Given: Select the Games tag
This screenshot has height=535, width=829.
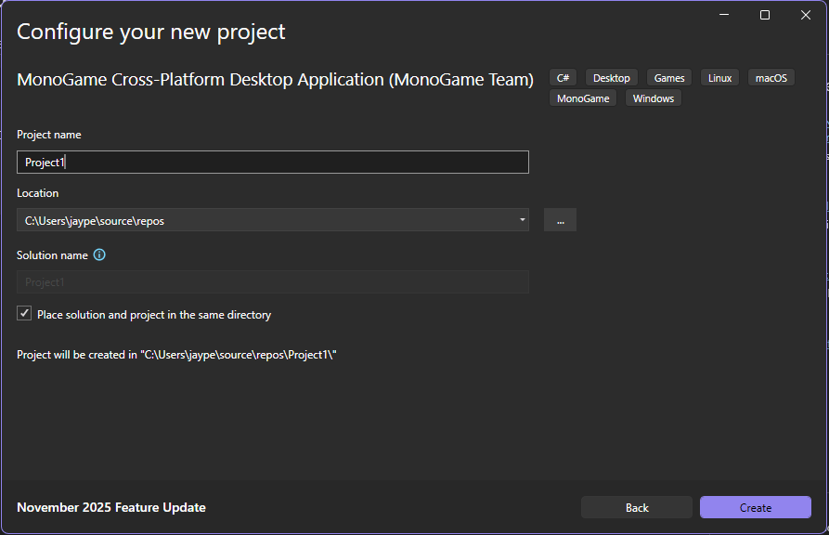Looking at the screenshot, I should pyautogui.click(x=668, y=78).
